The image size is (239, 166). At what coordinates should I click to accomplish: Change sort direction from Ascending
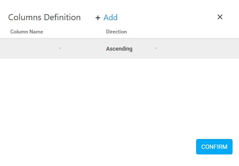click(132, 48)
